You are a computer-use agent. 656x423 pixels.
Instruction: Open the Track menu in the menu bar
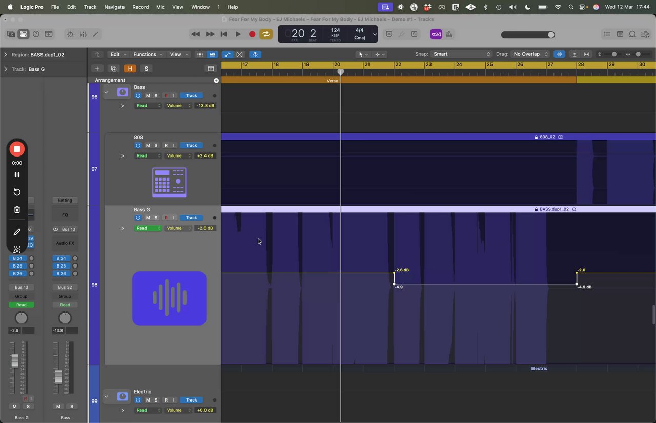pos(90,7)
